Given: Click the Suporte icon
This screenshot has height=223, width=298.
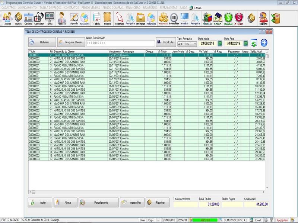Looking at the screenshot, I should point(263,18).
